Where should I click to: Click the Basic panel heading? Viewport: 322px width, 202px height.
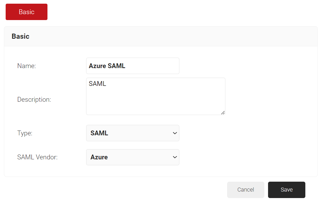(x=21, y=36)
